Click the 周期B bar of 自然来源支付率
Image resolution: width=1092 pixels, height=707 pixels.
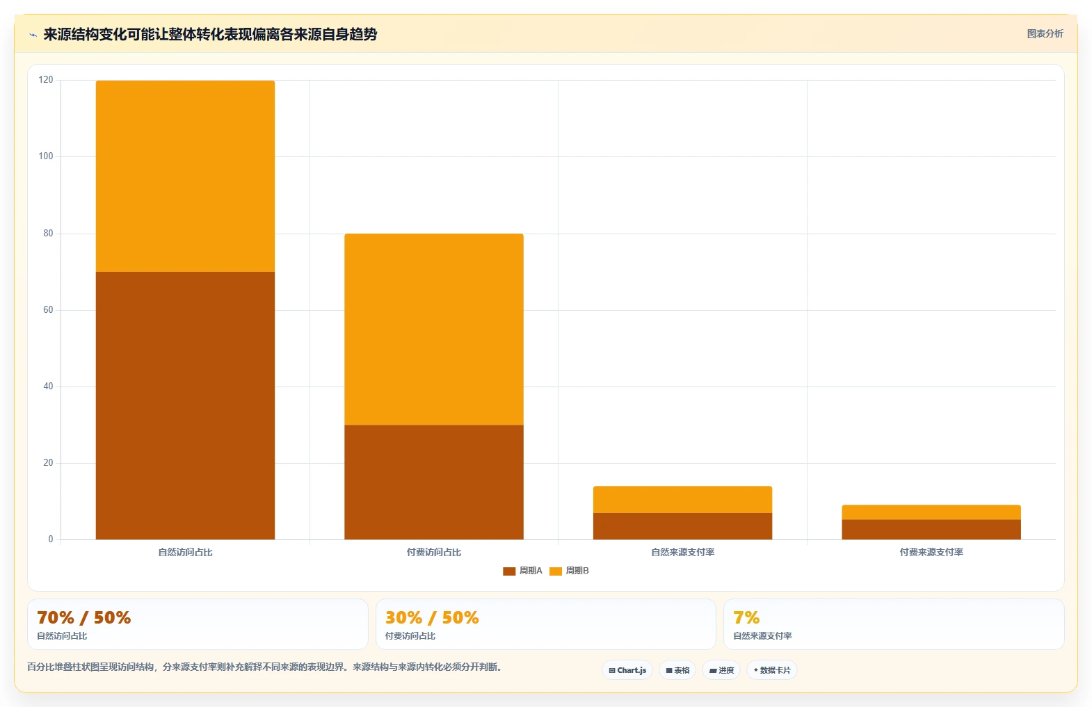click(682, 499)
